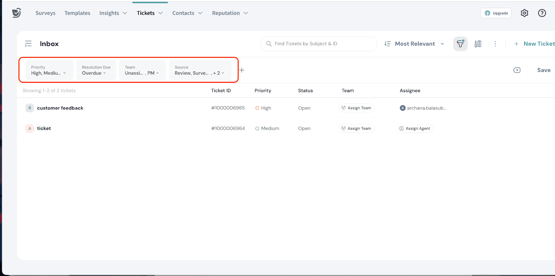555x276 pixels.
Task: Open the column settings icon
Action: pyautogui.click(x=478, y=44)
